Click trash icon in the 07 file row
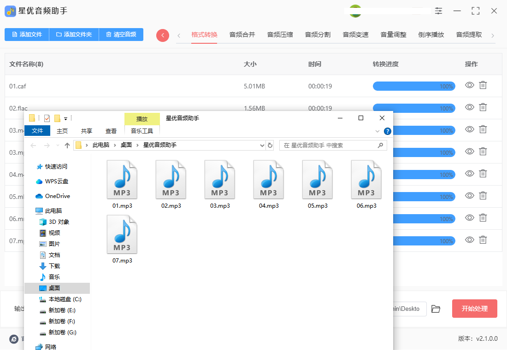 (483, 240)
